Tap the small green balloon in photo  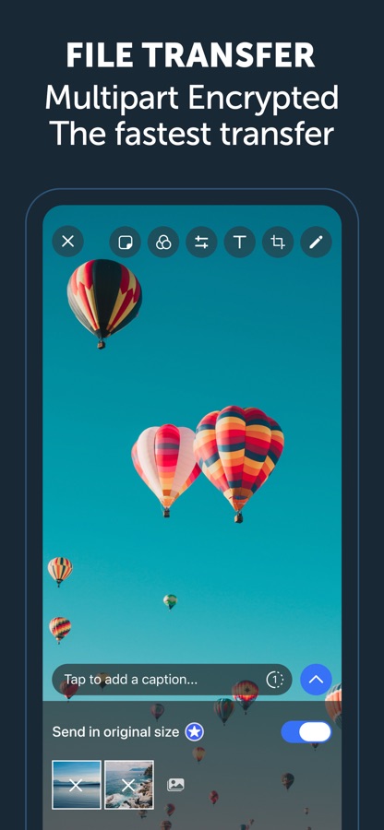pyautogui.click(x=170, y=602)
